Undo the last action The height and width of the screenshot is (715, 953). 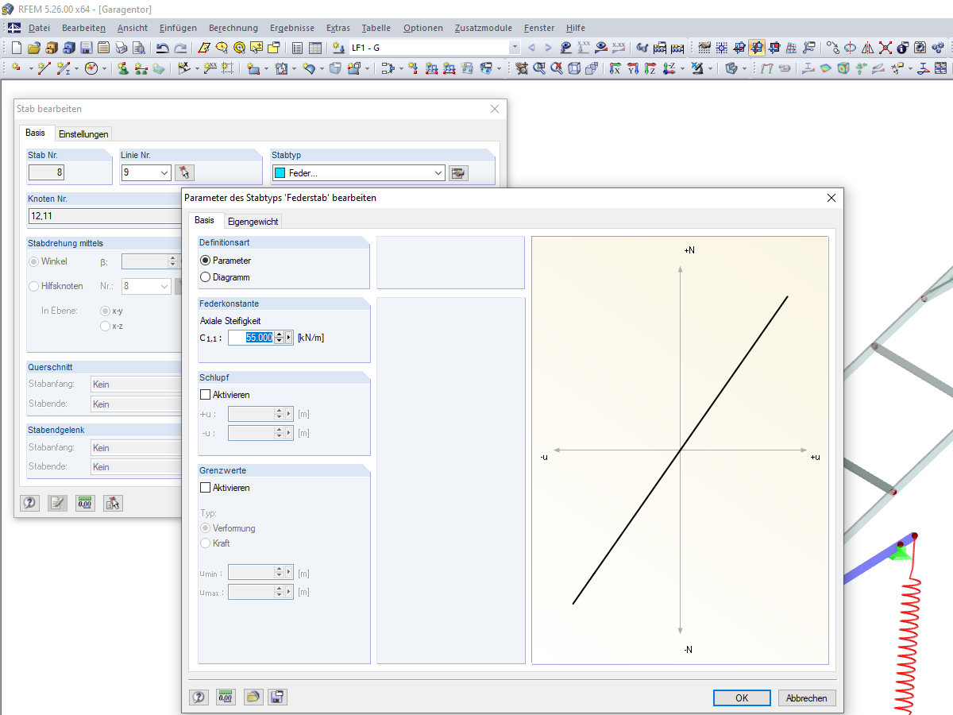[163, 48]
